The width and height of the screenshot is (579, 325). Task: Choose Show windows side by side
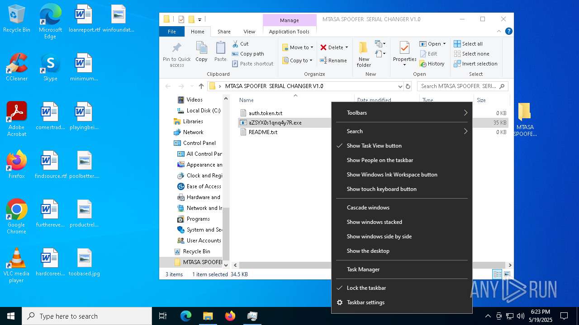(x=402, y=237)
